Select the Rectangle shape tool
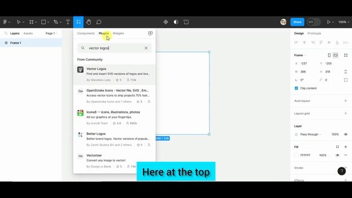Image resolution: width=352 pixels, height=198 pixels. [43, 22]
